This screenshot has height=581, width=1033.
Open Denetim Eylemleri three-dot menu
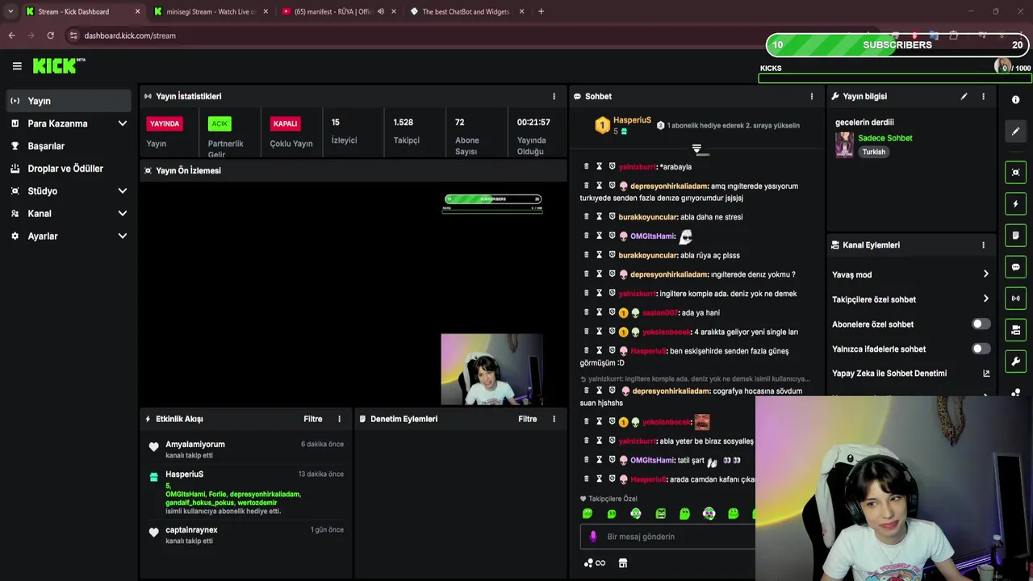coord(554,419)
